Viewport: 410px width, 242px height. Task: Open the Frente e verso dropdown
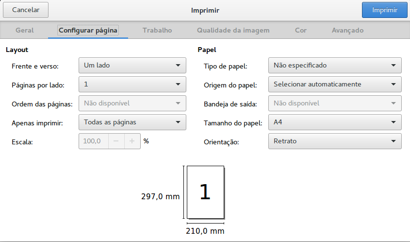point(132,66)
